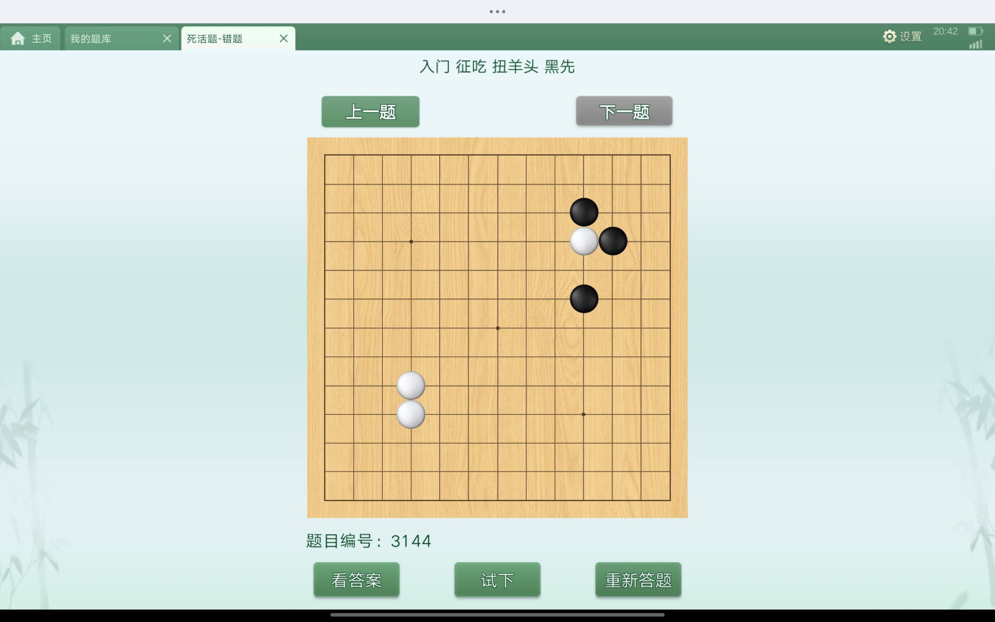Click the topmost black stone
The image size is (995, 622).
tap(583, 212)
